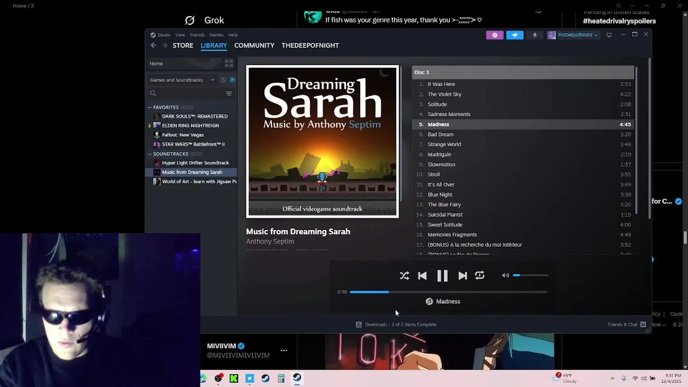Open the Anthony Septim artist link
Viewport: 688px width, 387px height.
pos(270,241)
